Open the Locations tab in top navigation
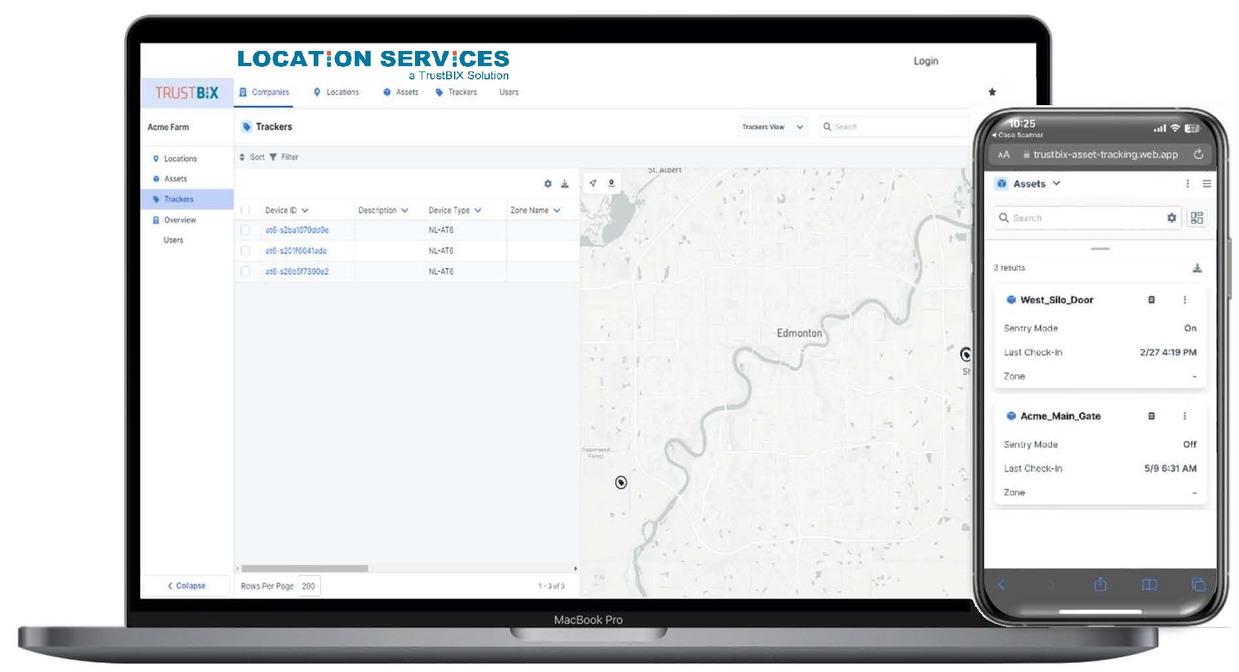The width and height of the screenshot is (1239, 672). tap(336, 92)
